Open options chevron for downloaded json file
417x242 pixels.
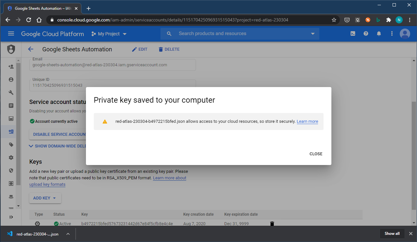point(68,234)
